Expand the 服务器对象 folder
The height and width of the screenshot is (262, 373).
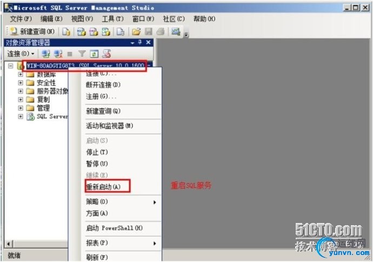tap(21, 91)
